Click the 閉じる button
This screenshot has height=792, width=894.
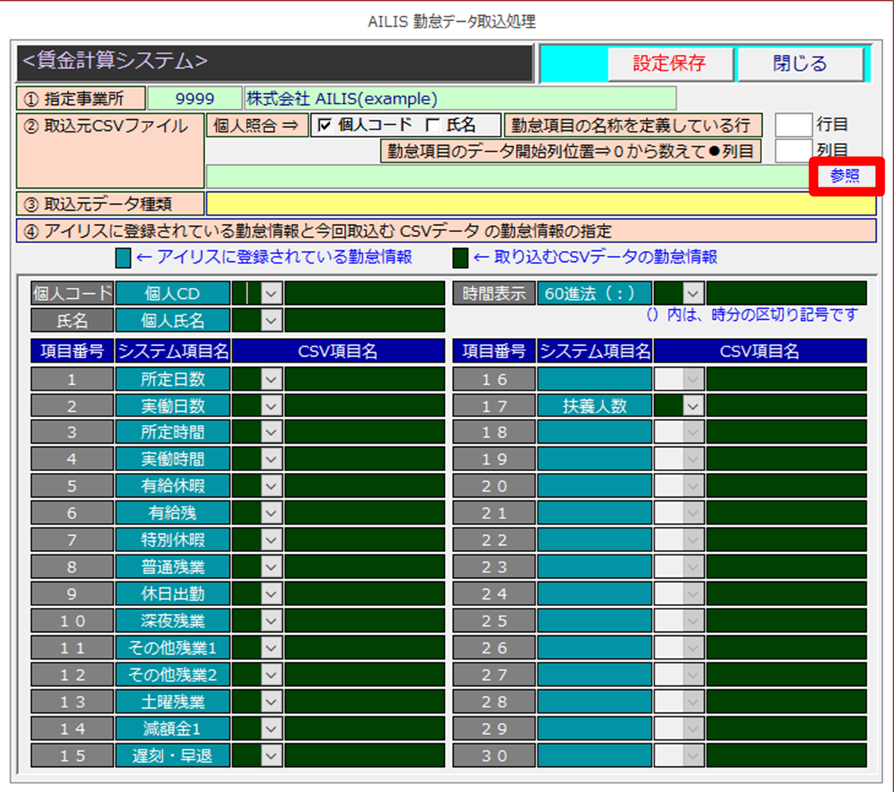(x=800, y=64)
